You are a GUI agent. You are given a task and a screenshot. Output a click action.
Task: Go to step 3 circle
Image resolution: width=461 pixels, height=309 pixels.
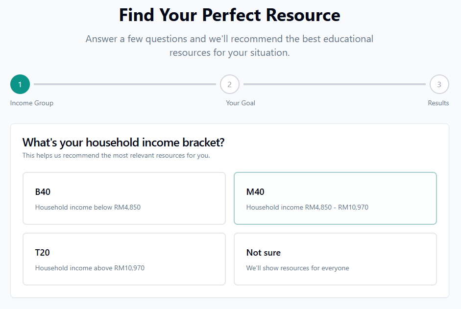tap(439, 84)
